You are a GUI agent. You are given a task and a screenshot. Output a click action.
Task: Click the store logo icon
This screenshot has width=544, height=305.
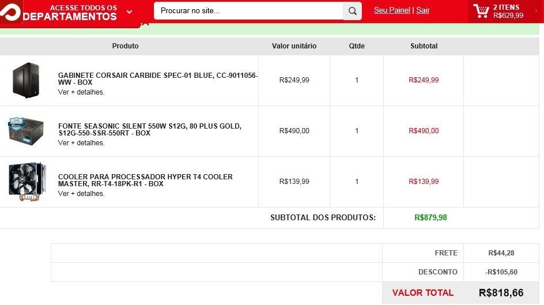pos(11,11)
